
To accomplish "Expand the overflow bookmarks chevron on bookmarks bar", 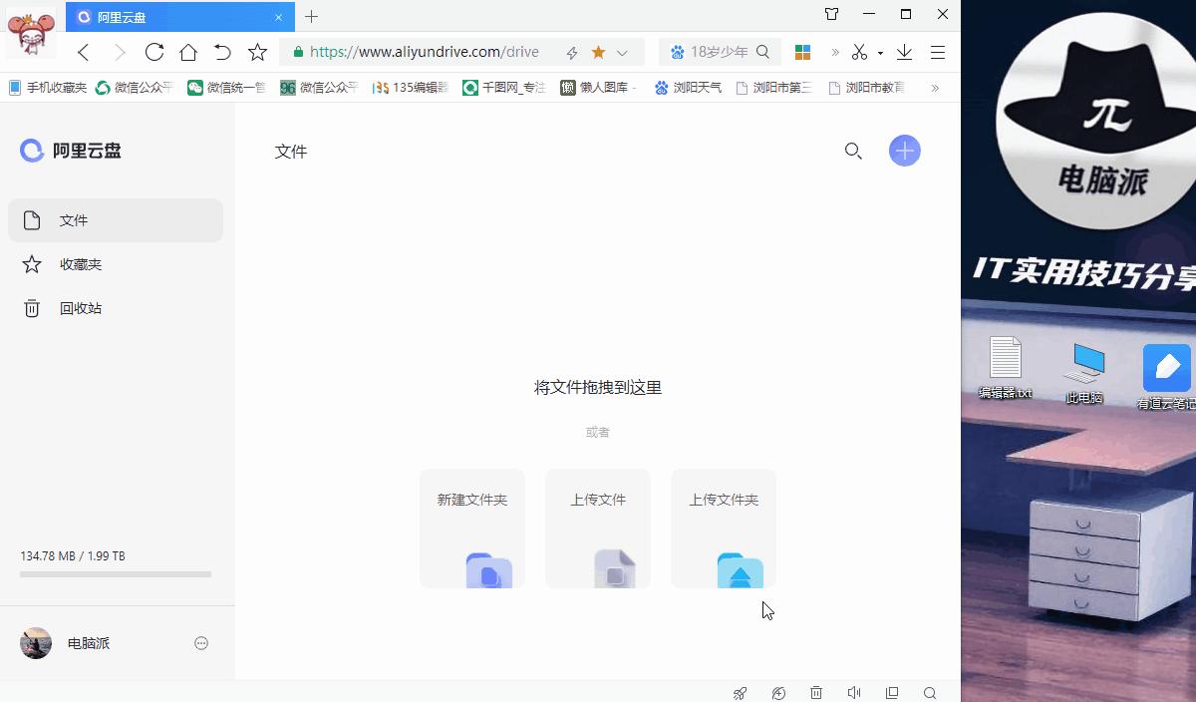I will point(935,87).
